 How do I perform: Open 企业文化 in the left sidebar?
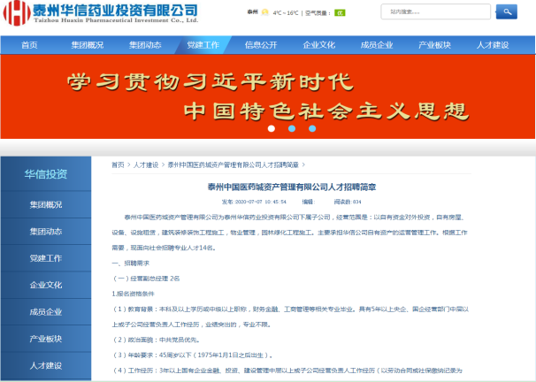tap(46, 285)
